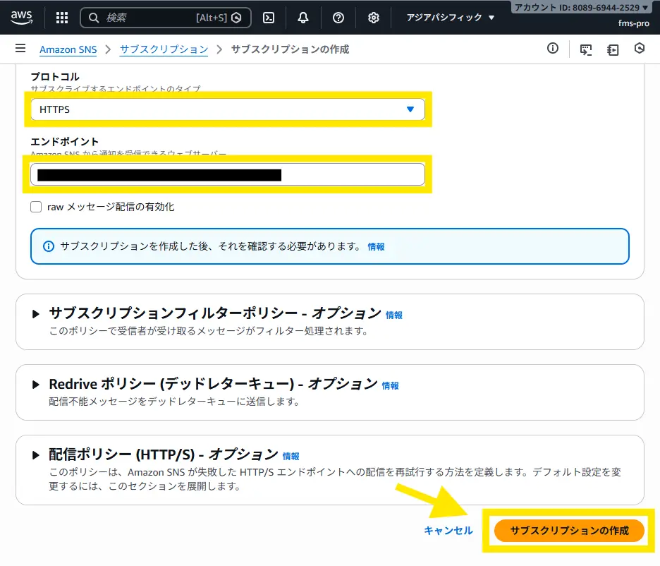The image size is (660, 566).
Task: Enable raw メッセージ配信の有効化 checkbox
Action: 36,207
